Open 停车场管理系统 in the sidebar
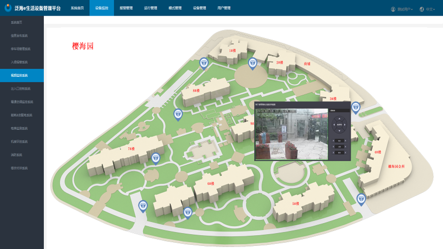Image resolution: width=443 pixels, height=249 pixels. click(x=20, y=49)
